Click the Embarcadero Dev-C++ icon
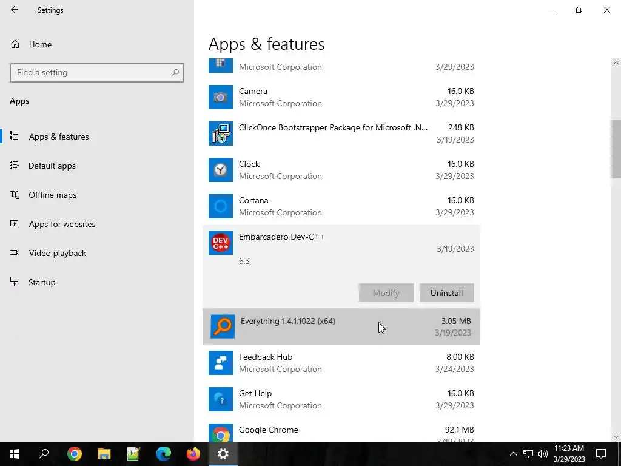Viewport: 621px width, 466px height. (x=221, y=243)
